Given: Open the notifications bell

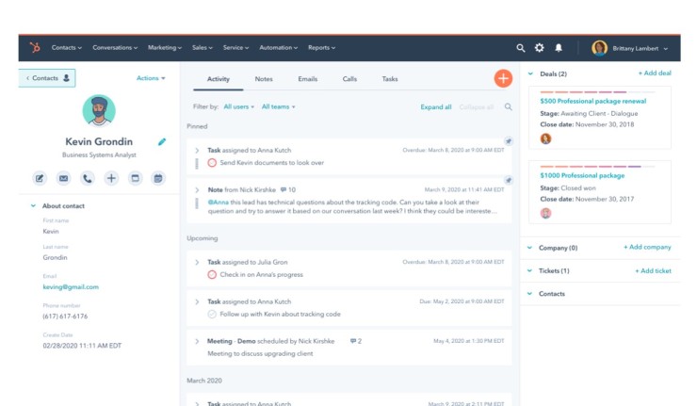Looking at the screenshot, I should pos(559,47).
